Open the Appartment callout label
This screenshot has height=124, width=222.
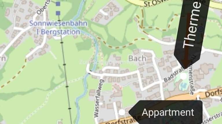coord(166,112)
